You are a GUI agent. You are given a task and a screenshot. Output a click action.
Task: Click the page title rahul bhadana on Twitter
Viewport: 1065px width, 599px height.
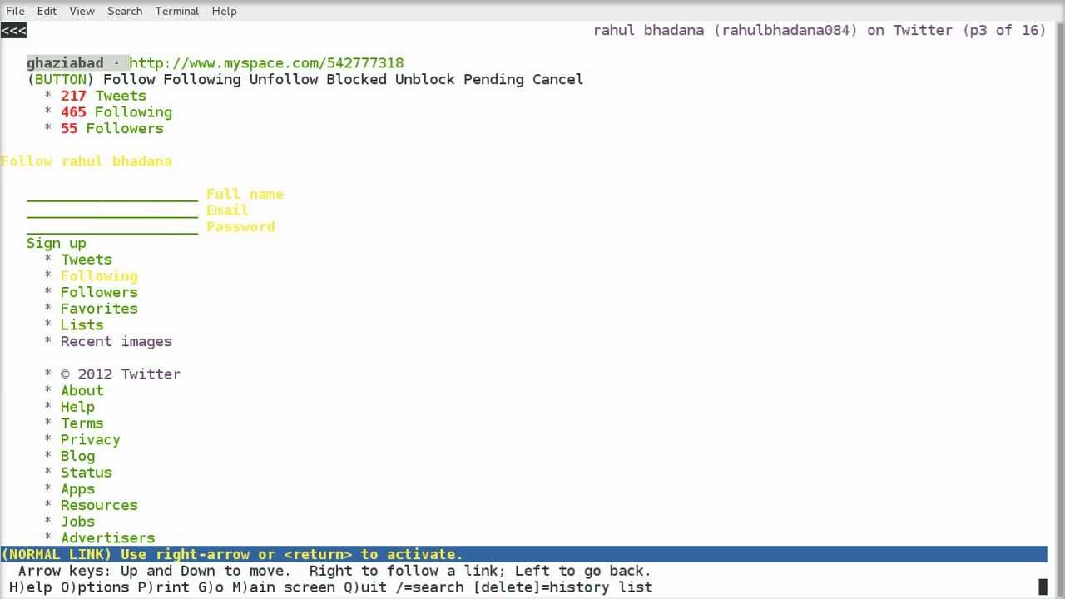[820, 31]
